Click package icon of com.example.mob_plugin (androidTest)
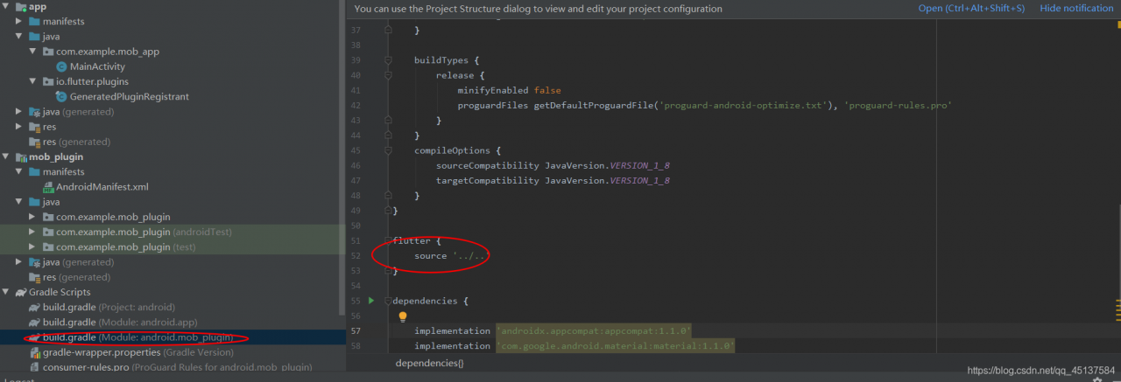 pyautogui.click(x=48, y=233)
